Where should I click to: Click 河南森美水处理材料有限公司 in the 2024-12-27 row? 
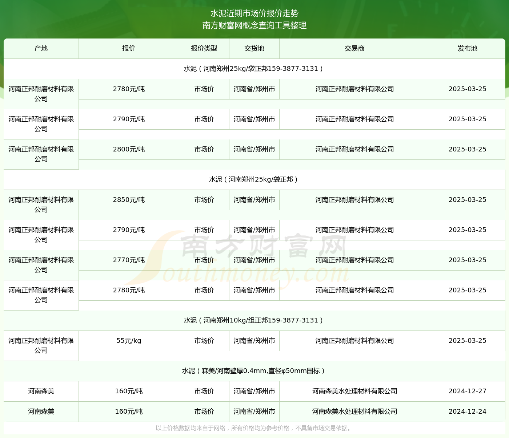click(x=354, y=391)
